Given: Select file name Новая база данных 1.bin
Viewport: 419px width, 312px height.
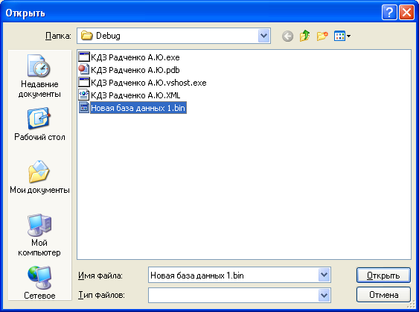Looking at the screenshot, I should [138, 108].
